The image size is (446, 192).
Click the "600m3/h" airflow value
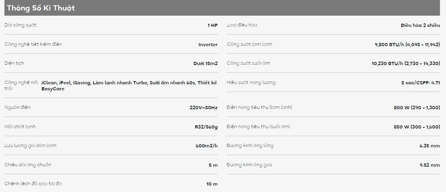pyautogui.click(x=206, y=146)
